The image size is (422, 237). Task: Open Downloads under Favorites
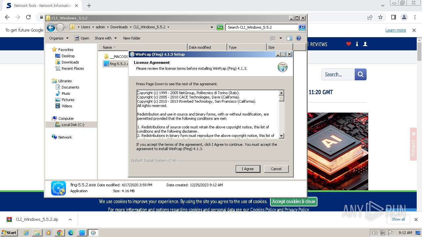point(70,62)
